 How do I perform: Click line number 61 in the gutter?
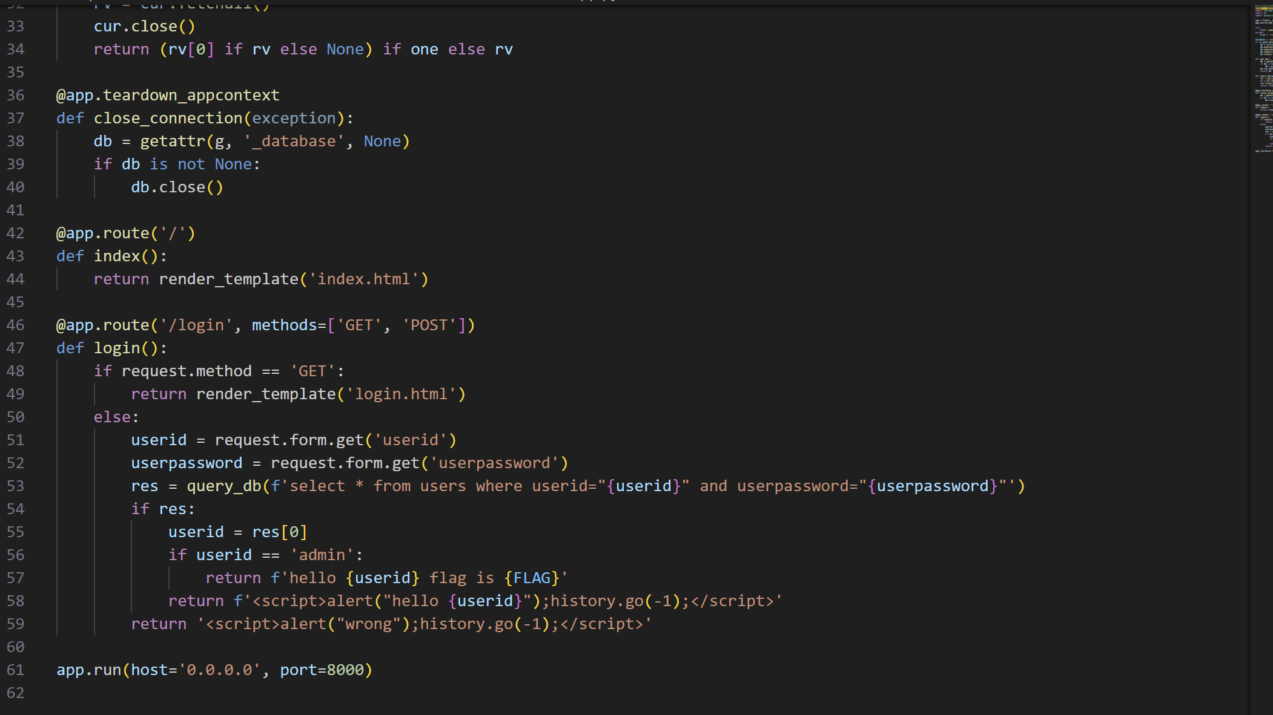click(x=16, y=670)
